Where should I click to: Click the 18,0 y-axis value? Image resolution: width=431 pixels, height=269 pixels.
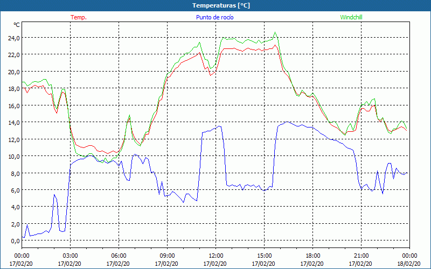click(14, 88)
